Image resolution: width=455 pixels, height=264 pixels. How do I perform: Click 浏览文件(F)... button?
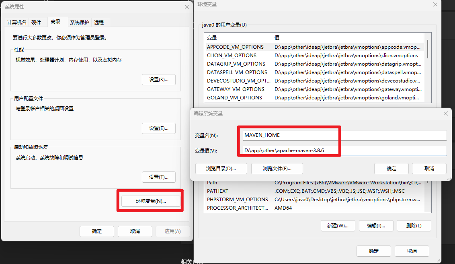click(x=277, y=169)
